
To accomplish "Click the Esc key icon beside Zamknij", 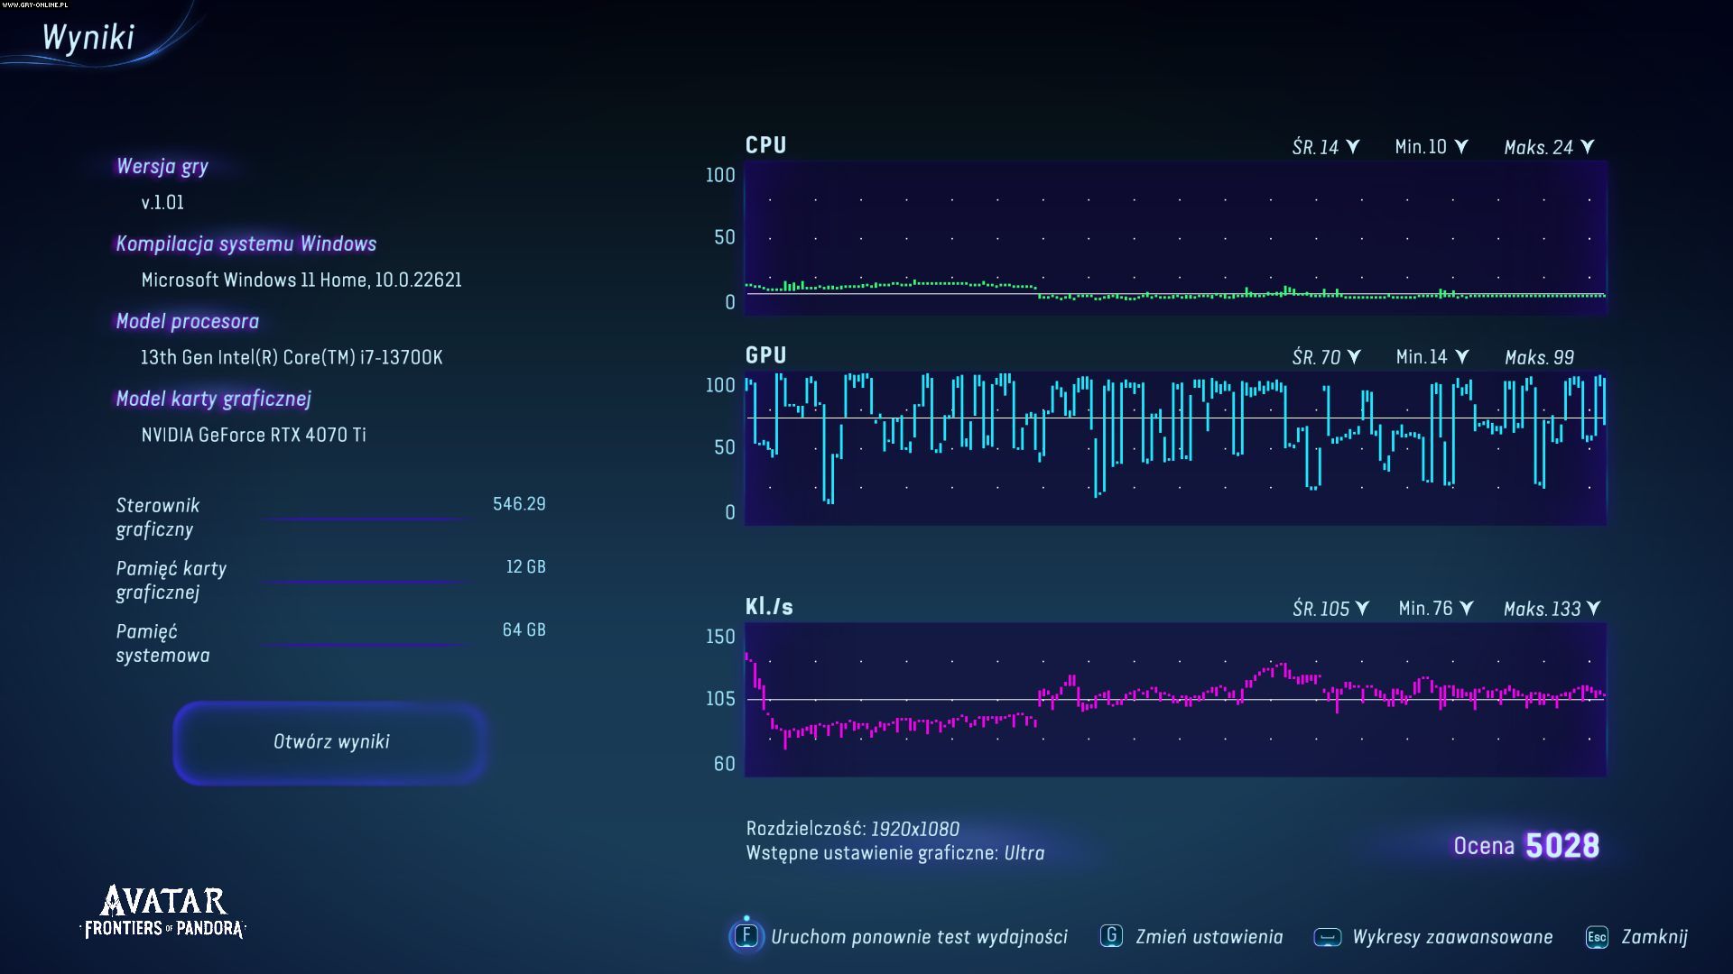I will [1596, 937].
